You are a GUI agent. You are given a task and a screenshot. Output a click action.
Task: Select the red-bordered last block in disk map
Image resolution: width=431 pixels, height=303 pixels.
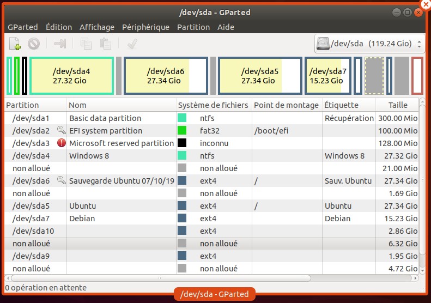click(417, 76)
